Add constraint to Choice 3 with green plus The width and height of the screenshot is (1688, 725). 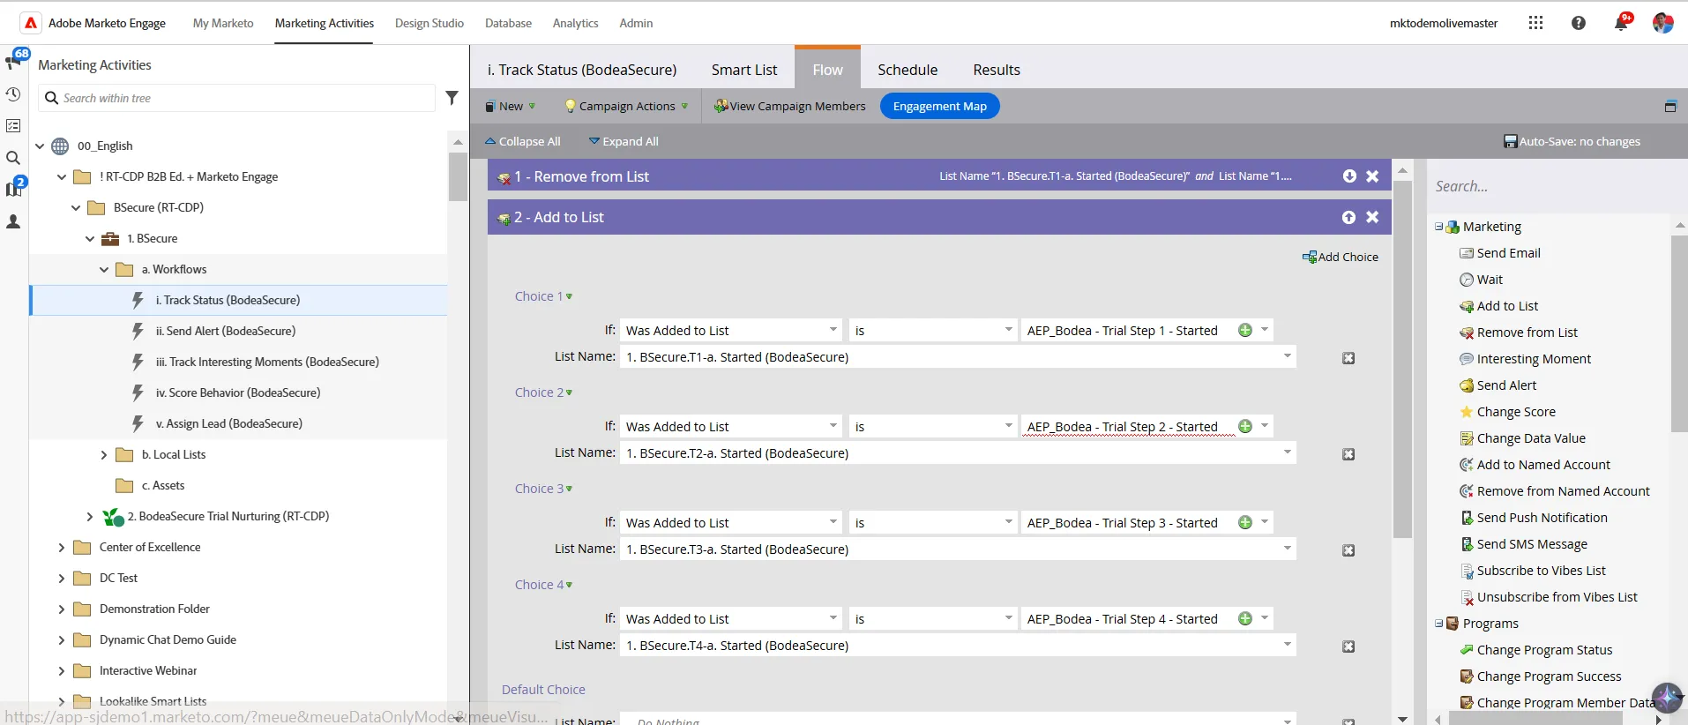[x=1245, y=522]
